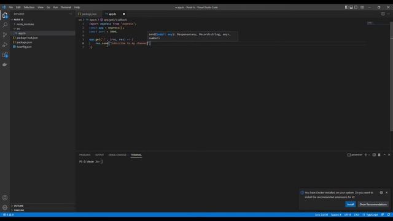
Task: Click the VS Code logo in title bar
Action: 4,7
